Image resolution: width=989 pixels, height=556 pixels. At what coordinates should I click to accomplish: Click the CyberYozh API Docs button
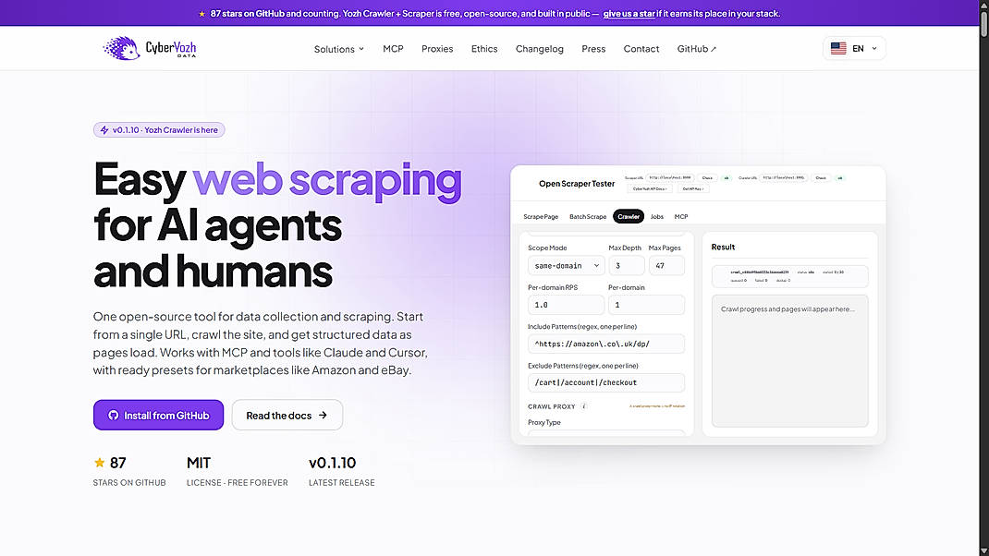coord(650,188)
